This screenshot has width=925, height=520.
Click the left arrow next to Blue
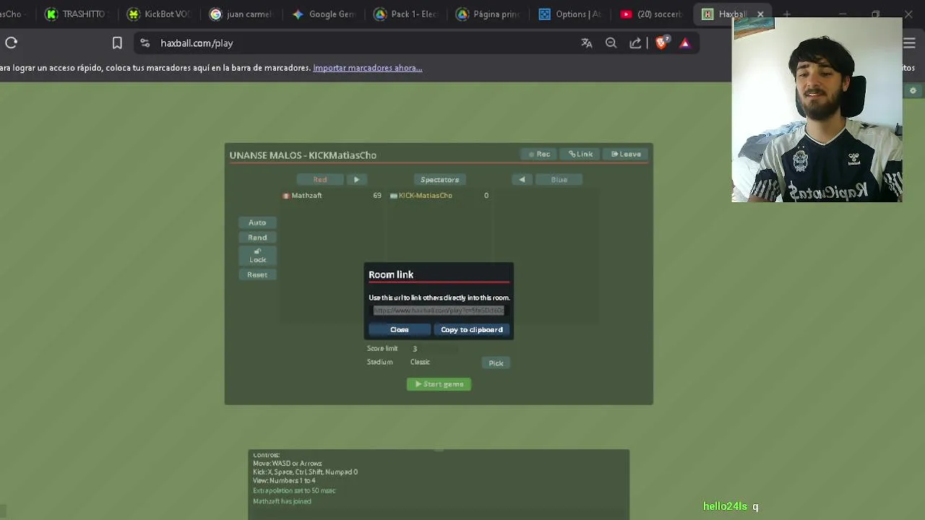pos(522,179)
